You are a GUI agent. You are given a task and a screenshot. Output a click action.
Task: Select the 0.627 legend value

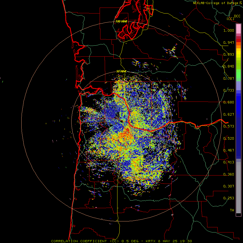coord(229,114)
